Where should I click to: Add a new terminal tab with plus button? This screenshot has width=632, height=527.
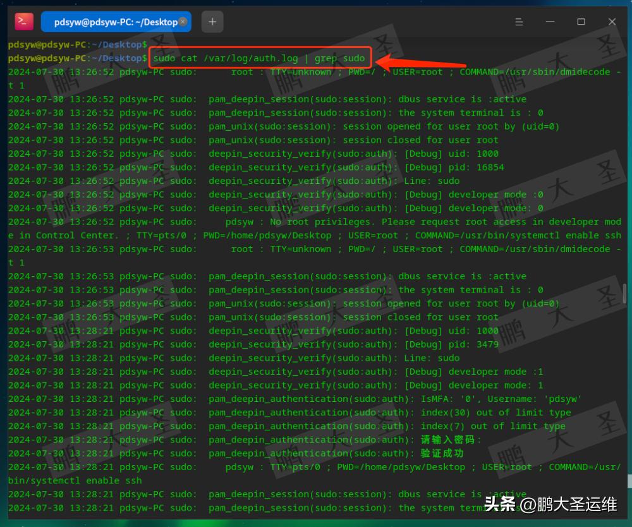click(212, 21)
